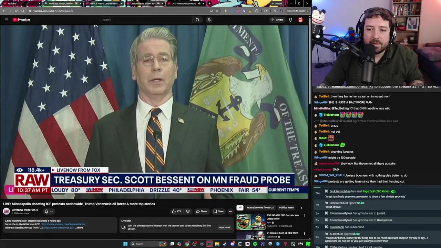
Task: Close the Anti-ICE Protest tab
Action: [121, 3]
